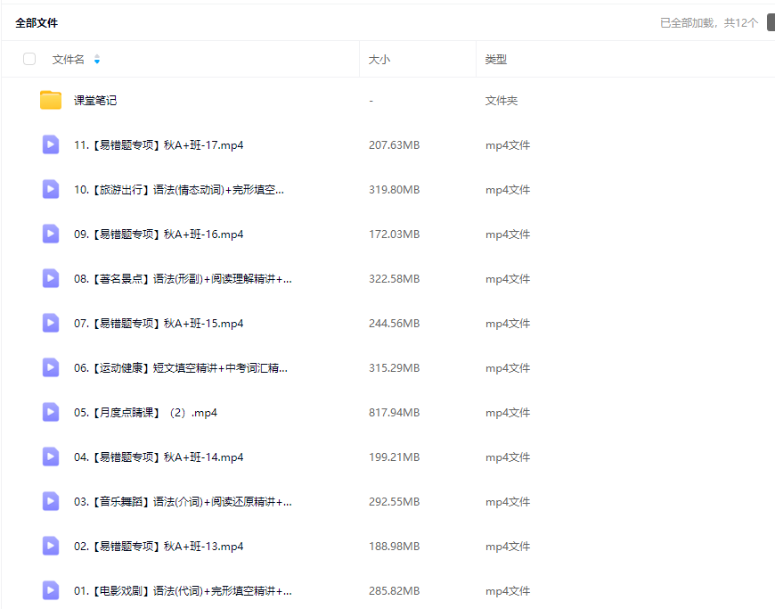
Task: Click video icon for 03.【音乐舞蹈】file
Action: [51, 501]
